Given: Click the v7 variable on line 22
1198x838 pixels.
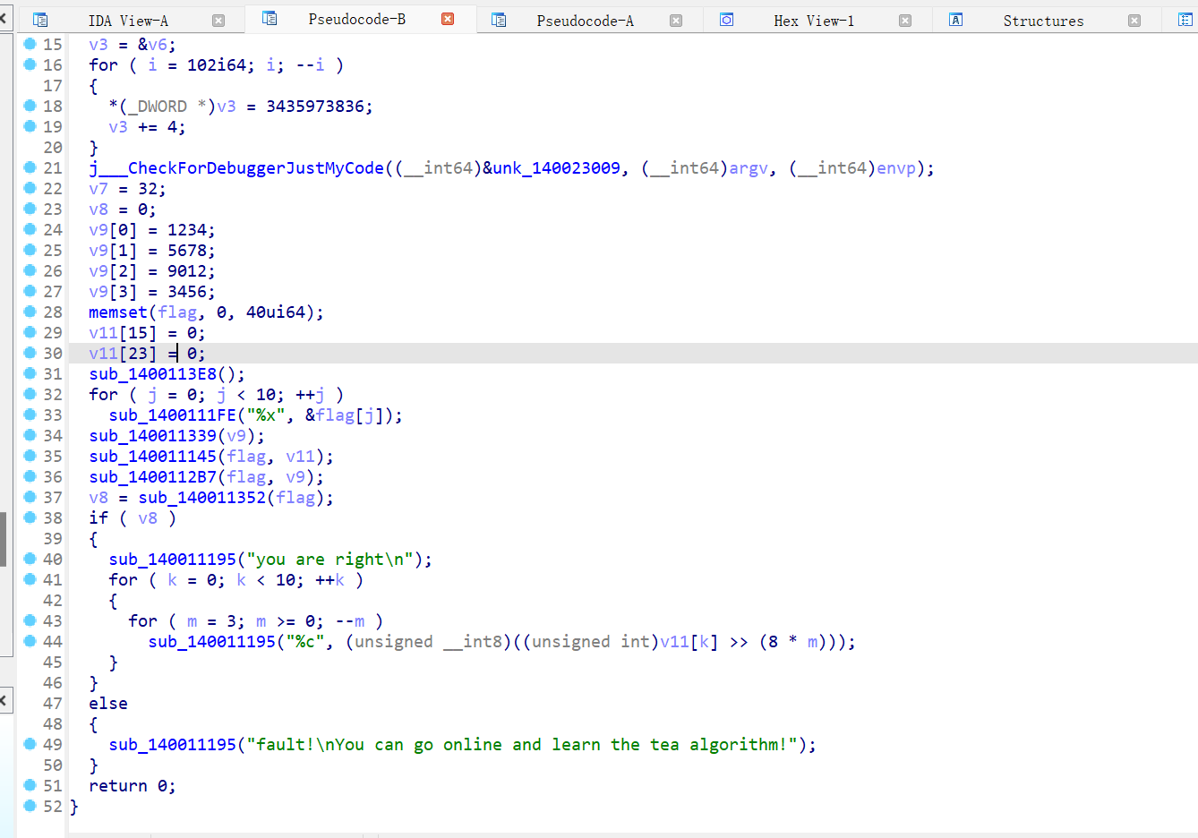Looking at the screenshot, I should click(x=98, y=189).
